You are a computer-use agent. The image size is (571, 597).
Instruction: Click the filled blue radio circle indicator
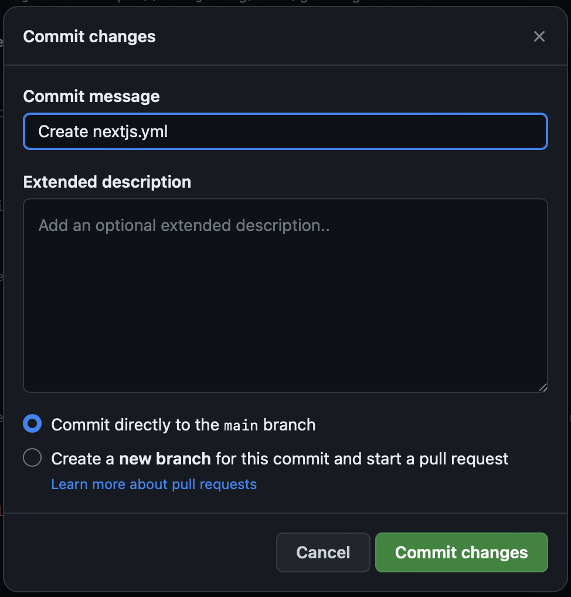[x=32, y=424]
